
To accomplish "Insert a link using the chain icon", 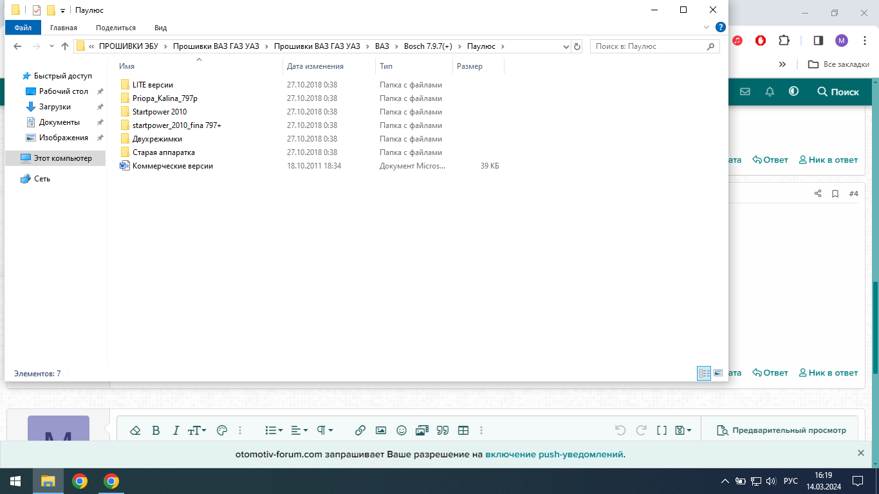I will pos(360,430).
